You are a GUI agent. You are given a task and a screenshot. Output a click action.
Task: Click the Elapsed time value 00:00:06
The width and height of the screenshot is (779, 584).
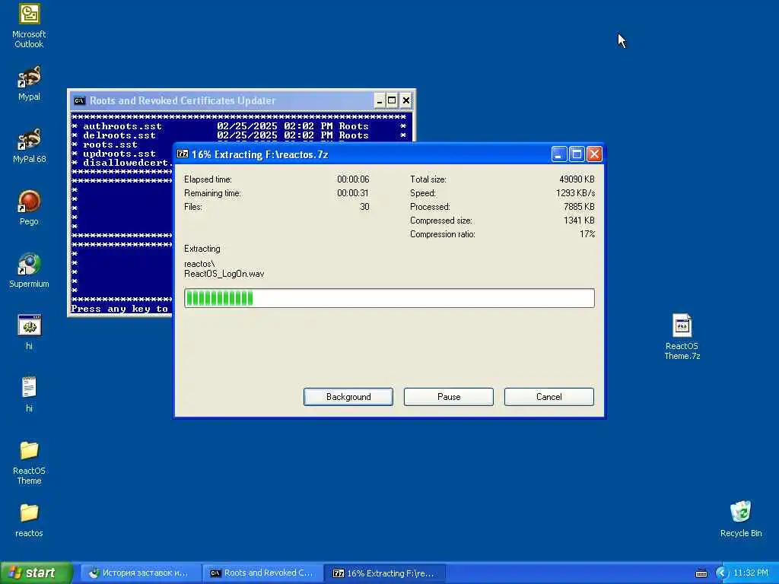click(x=353, y=179)
